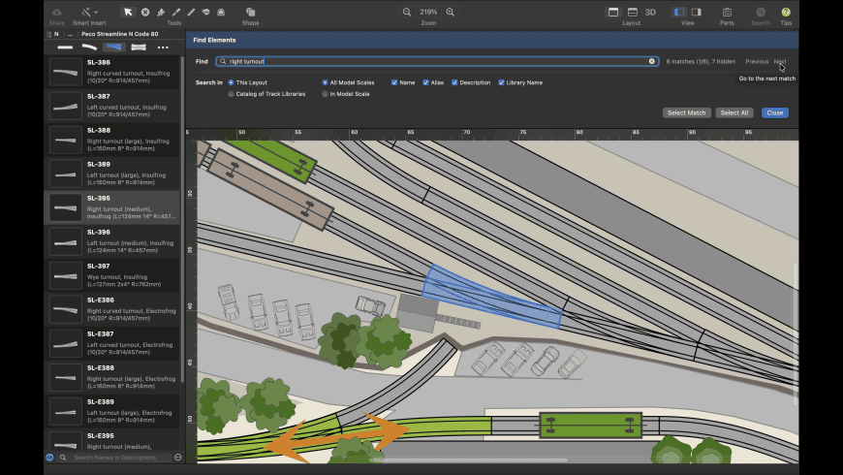Select SL-E387 left curved Electrofrog

[111, 342]
